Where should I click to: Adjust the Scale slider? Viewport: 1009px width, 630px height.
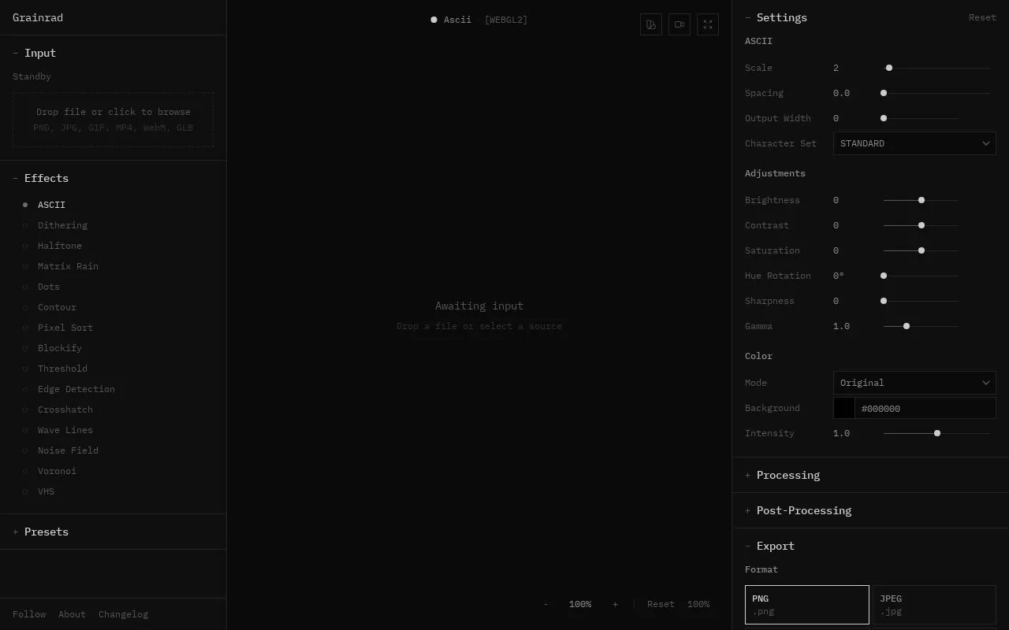click(x=936, y=68)
